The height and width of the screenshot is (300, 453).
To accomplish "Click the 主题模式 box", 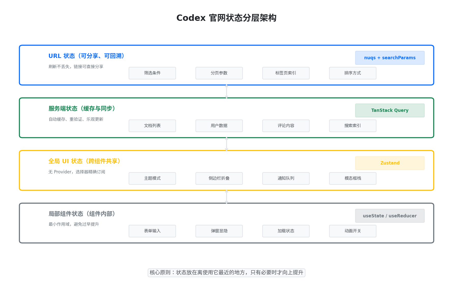I will point(152,178).
